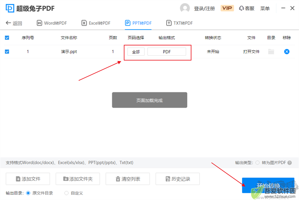
Task: Switch to Excel转PDF tab
Action: pyautogui.click(x=96, y=23)
